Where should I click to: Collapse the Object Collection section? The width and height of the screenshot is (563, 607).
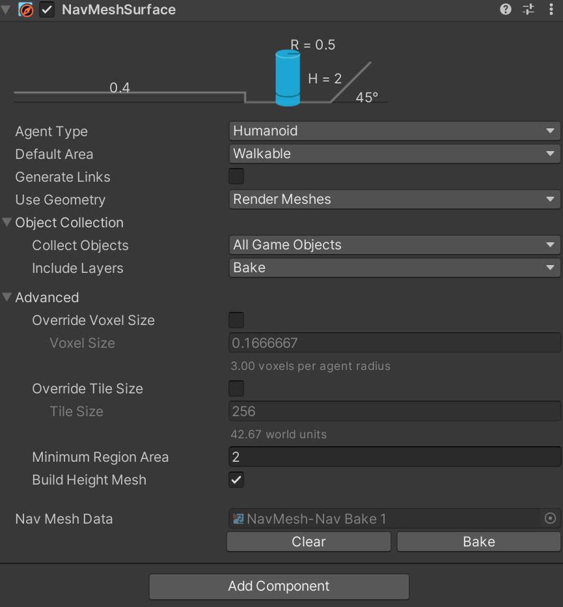(x=7, y=222)
